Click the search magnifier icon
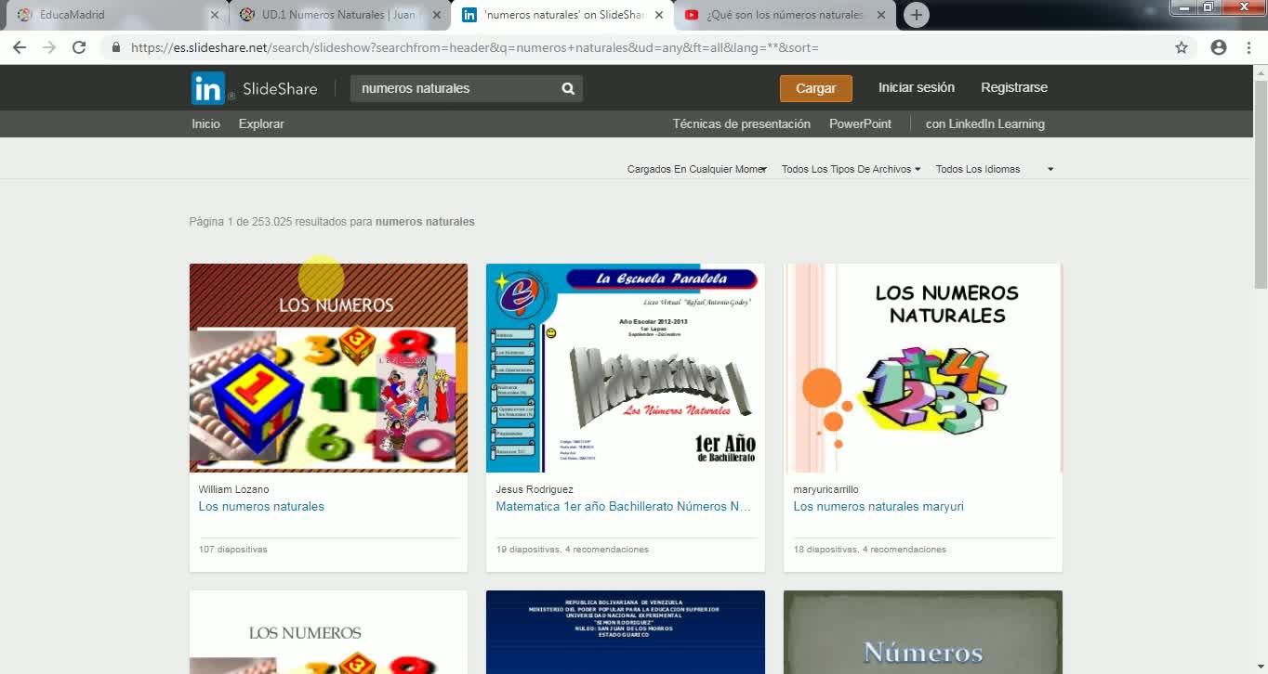1268x674 pixels. coord(568,88)
